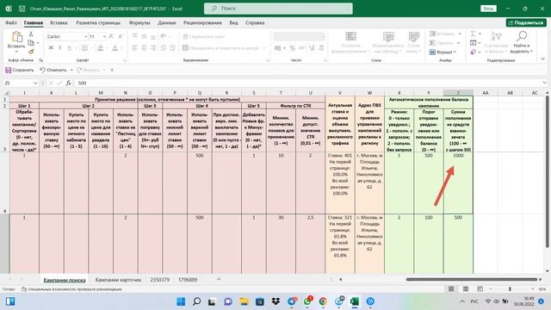
Task: Open Dropbox from the taskbar
Action: coord(275,301)
